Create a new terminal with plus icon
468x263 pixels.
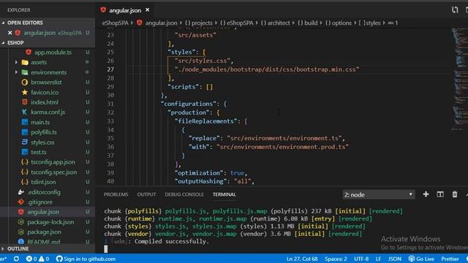[426, 194]
